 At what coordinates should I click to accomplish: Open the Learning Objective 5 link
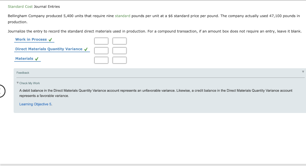(x=35, y=104)
